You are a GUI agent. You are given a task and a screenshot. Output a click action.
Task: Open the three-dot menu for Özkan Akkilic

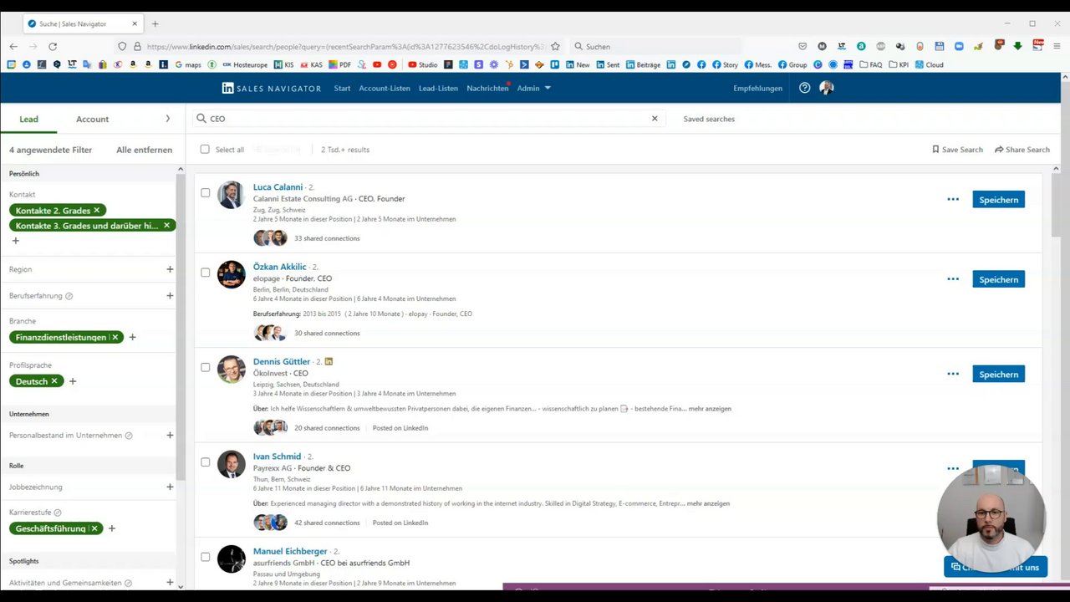pos(953,279)
